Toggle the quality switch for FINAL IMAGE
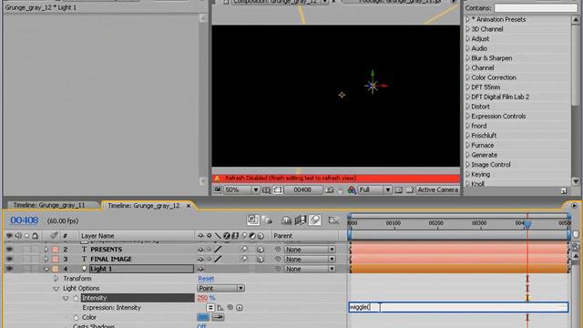The image size is (583, 328). (x=218, y=259)
